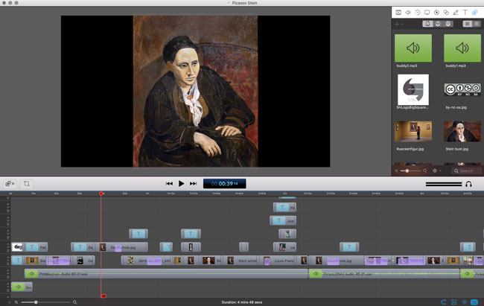Select the 'Jean' text clip
This screenshot has height=306, width=484.
[x=283, y=220]
